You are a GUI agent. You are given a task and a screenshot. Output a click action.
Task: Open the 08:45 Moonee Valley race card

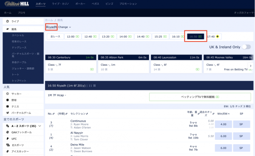(228, 64)
